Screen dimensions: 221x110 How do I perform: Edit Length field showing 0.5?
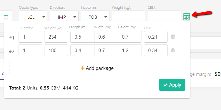pyautogui.click(x=82, y=37)
